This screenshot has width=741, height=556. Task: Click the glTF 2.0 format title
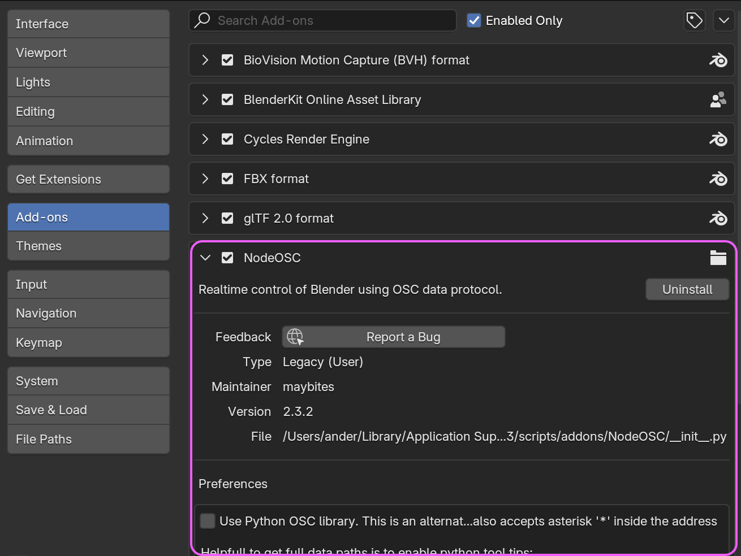[x=288, y=218]
